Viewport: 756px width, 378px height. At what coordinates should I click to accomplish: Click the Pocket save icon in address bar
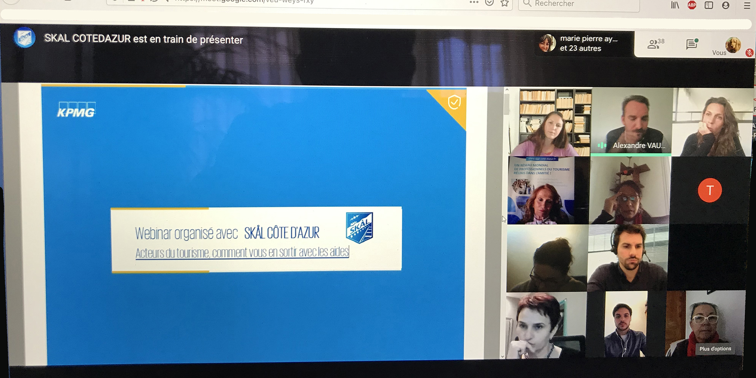click(489, 3)
